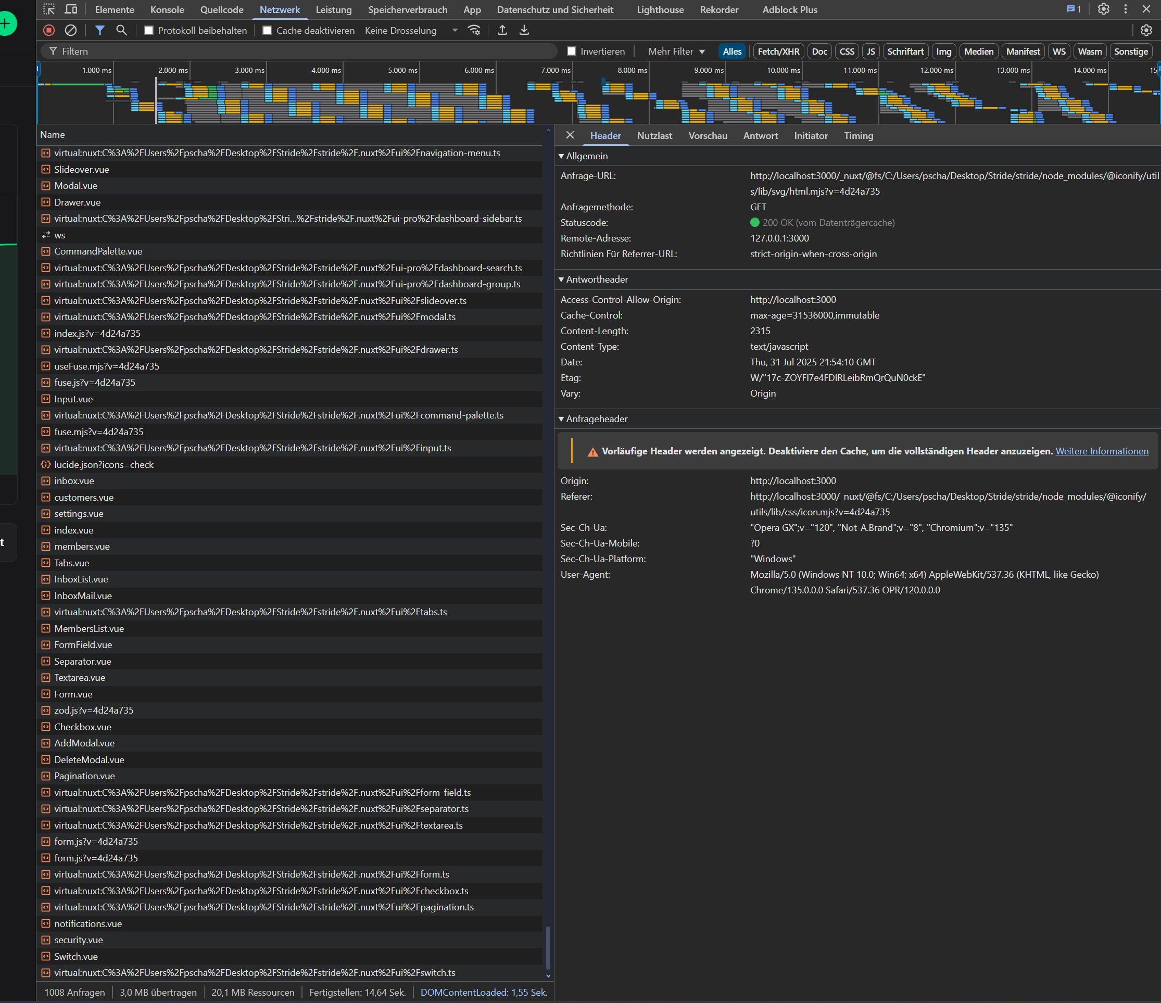1161x1003 pixels.
Task: Collapse the Anfrageheader section
Action: (594, 418)
